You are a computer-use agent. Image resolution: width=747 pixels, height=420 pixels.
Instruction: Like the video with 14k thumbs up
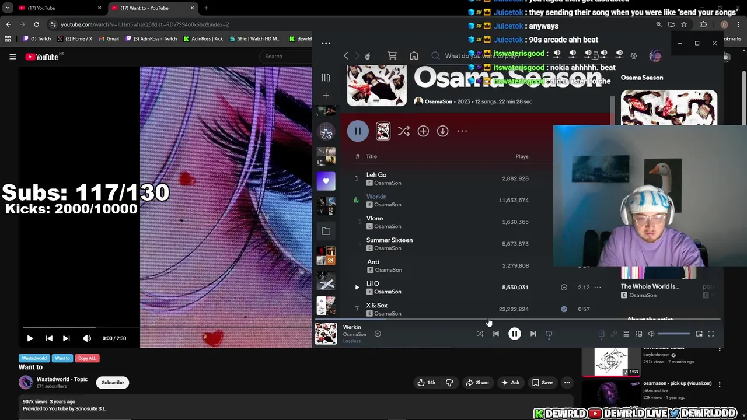coord(426,383)
